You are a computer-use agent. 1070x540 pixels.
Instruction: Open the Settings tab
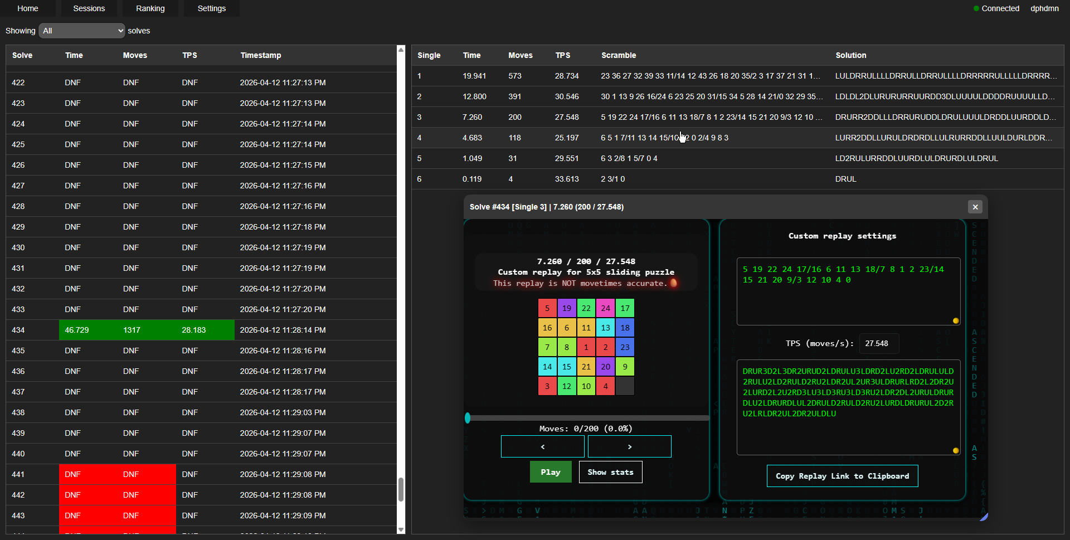[x=212, y=8]
